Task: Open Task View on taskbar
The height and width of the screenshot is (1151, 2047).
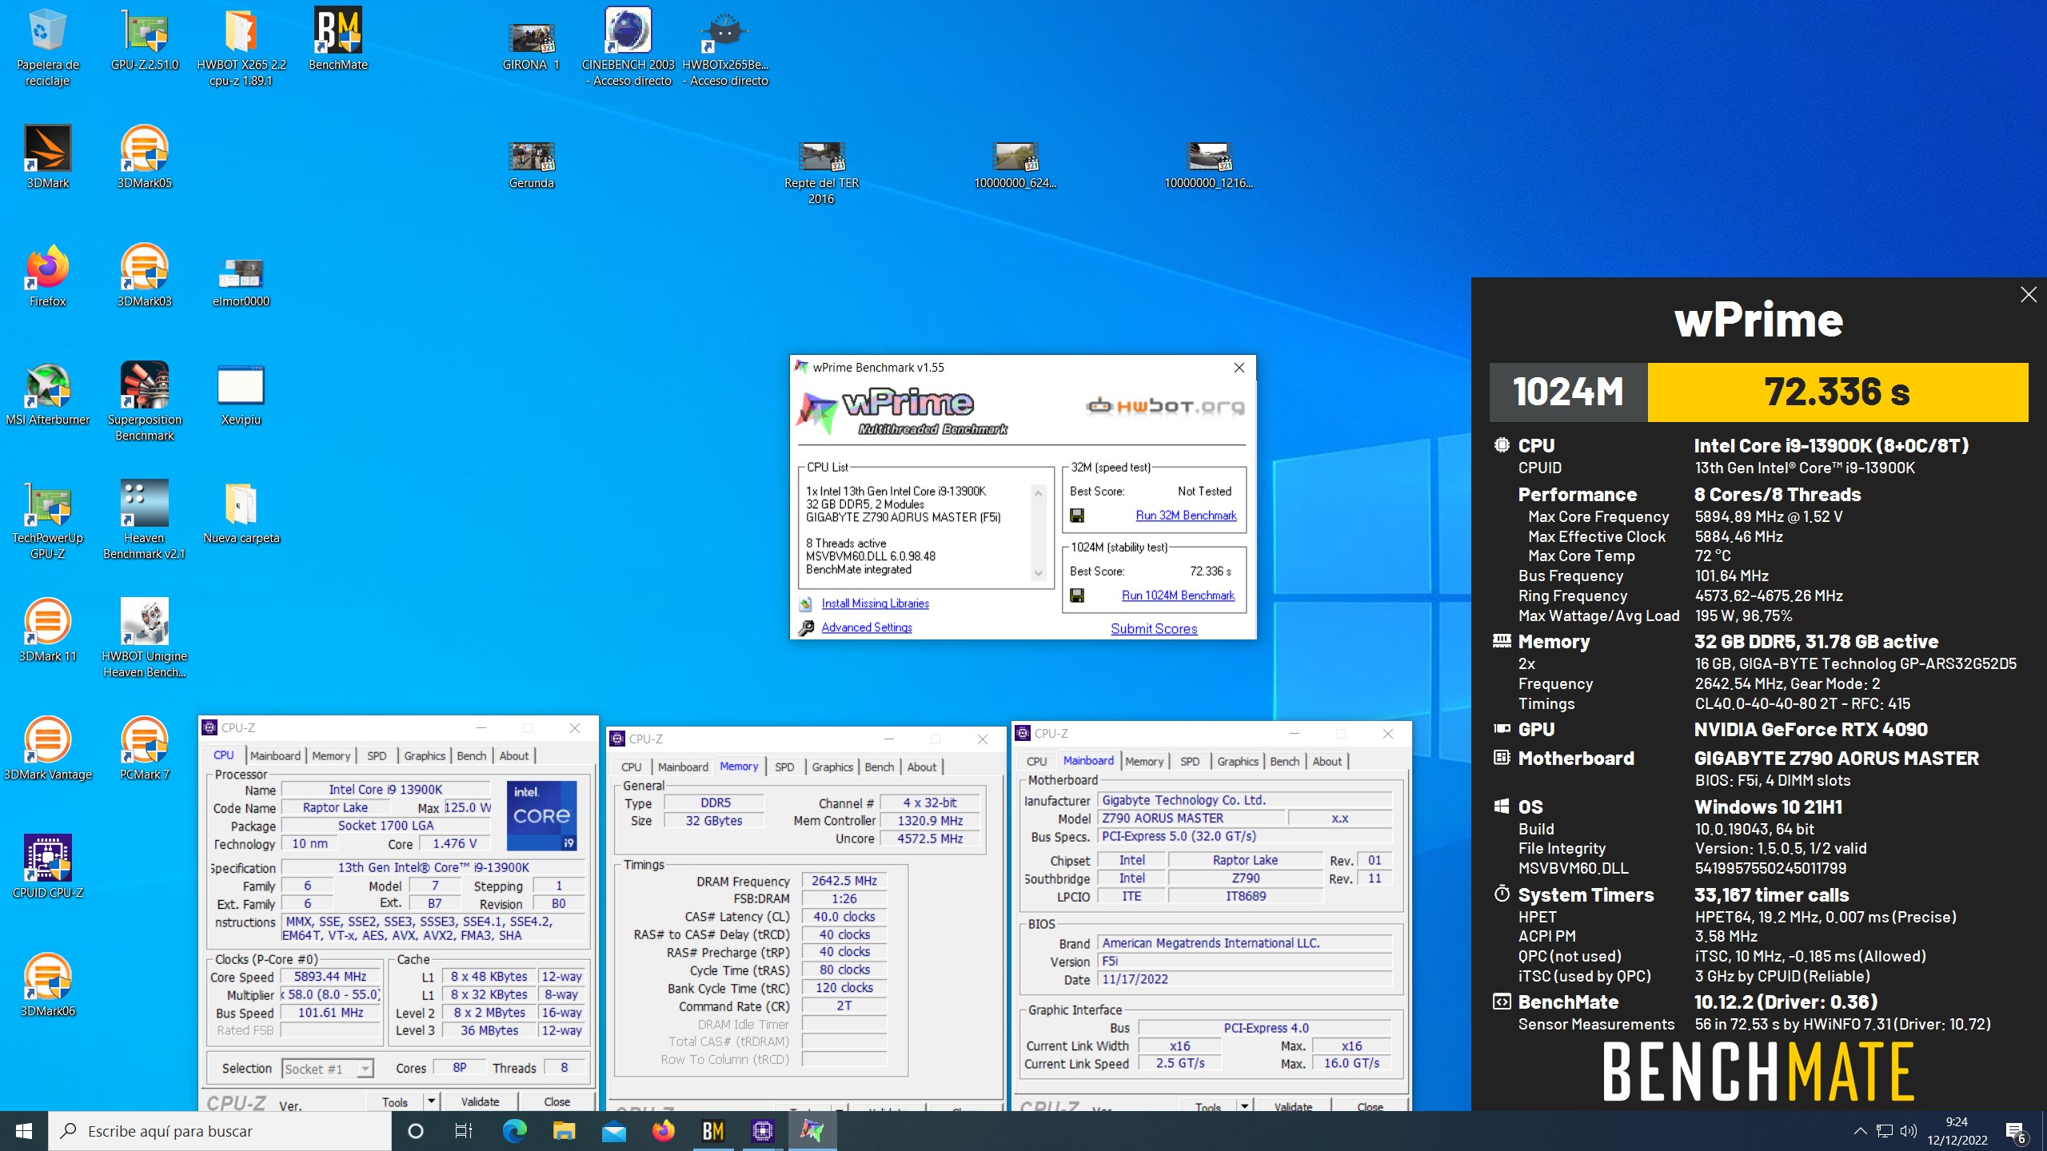Action: (464, 1131)
